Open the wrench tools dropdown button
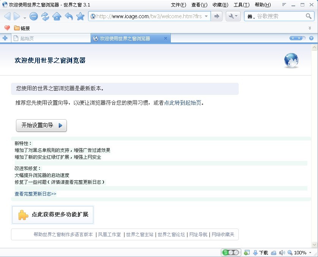Image resolution: width=318 pixels, height=257 pixels. pos(233,16)
